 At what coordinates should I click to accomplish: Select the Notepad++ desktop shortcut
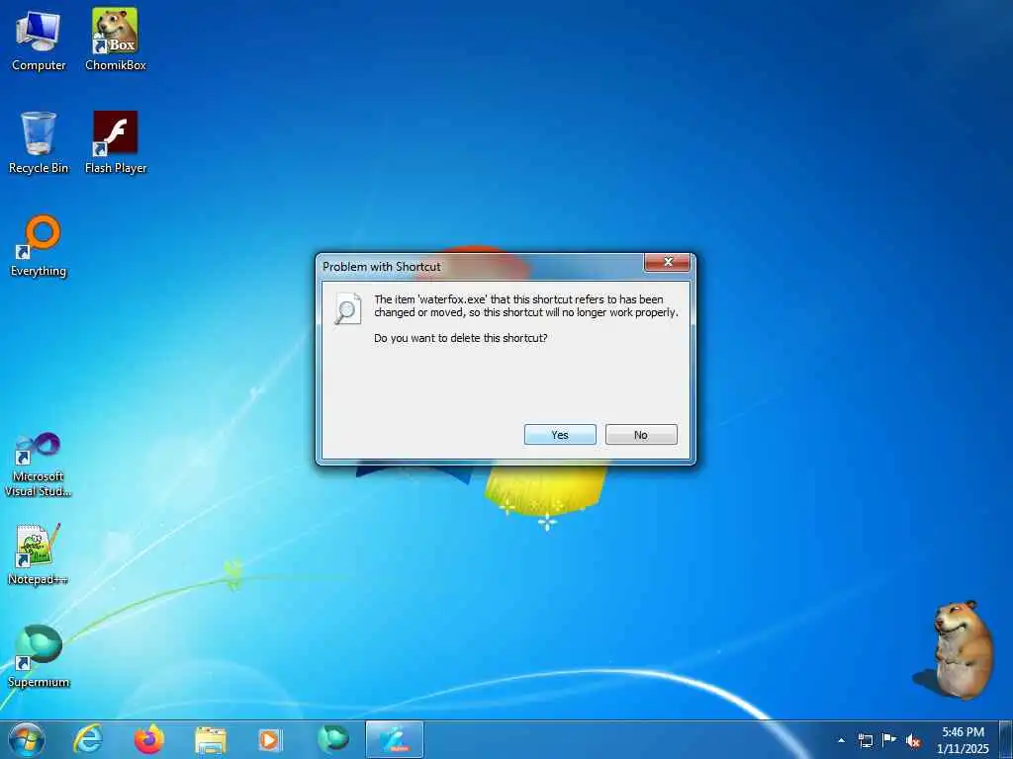pyautogui.click(x=39, y=554)
